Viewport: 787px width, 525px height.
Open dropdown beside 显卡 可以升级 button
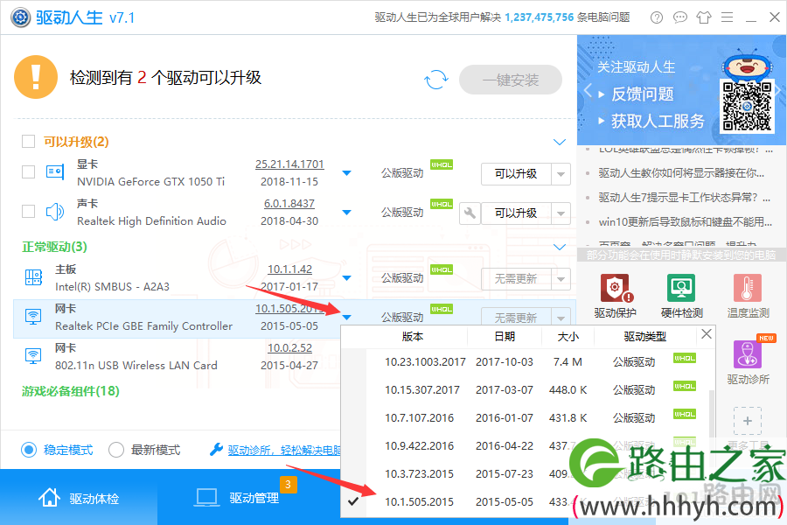[x=561, y=174]
